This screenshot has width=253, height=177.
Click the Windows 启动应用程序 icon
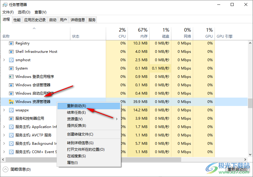pyautogui.click(x=11, y=93)
